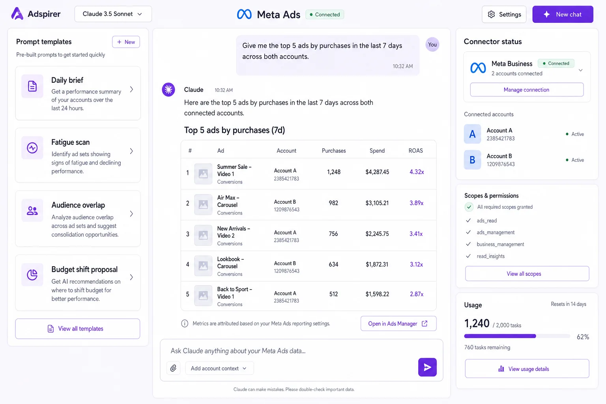Screen dimensions: 606x404
Task: Click the info icon beside metrics note
Action: click(x=185, y=324)
